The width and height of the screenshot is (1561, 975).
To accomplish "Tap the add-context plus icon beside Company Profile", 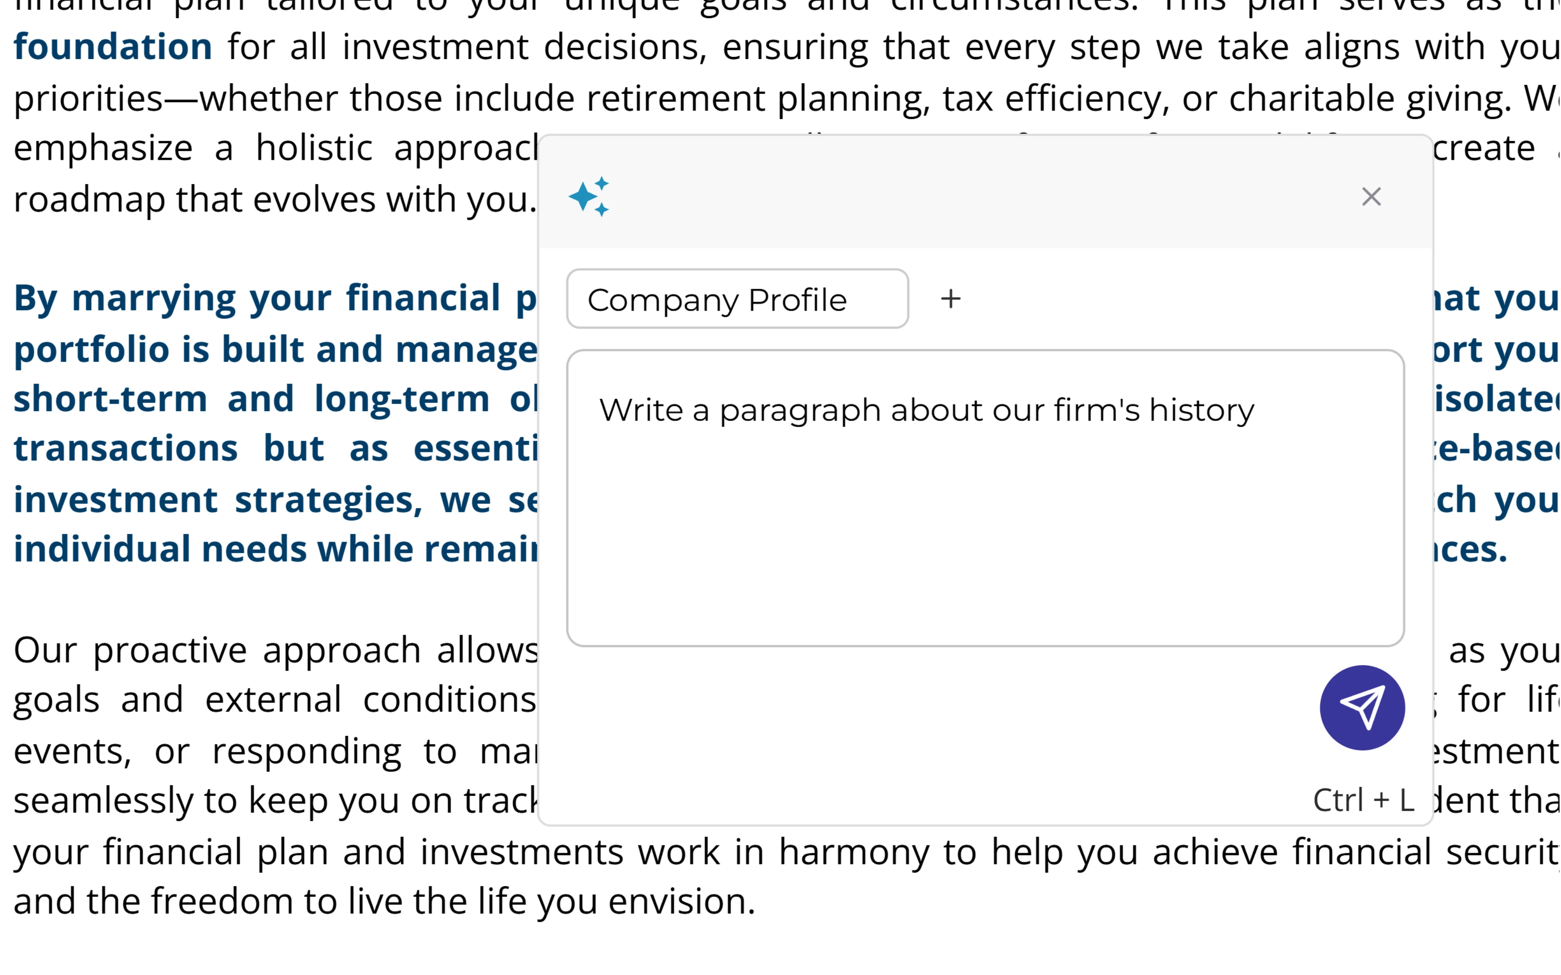I will point(951,298).
